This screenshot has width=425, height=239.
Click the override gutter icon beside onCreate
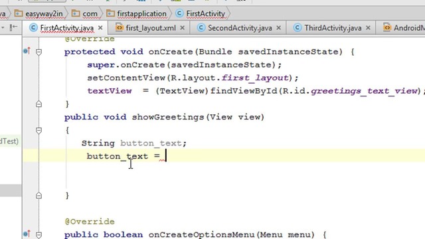(27, 50)
